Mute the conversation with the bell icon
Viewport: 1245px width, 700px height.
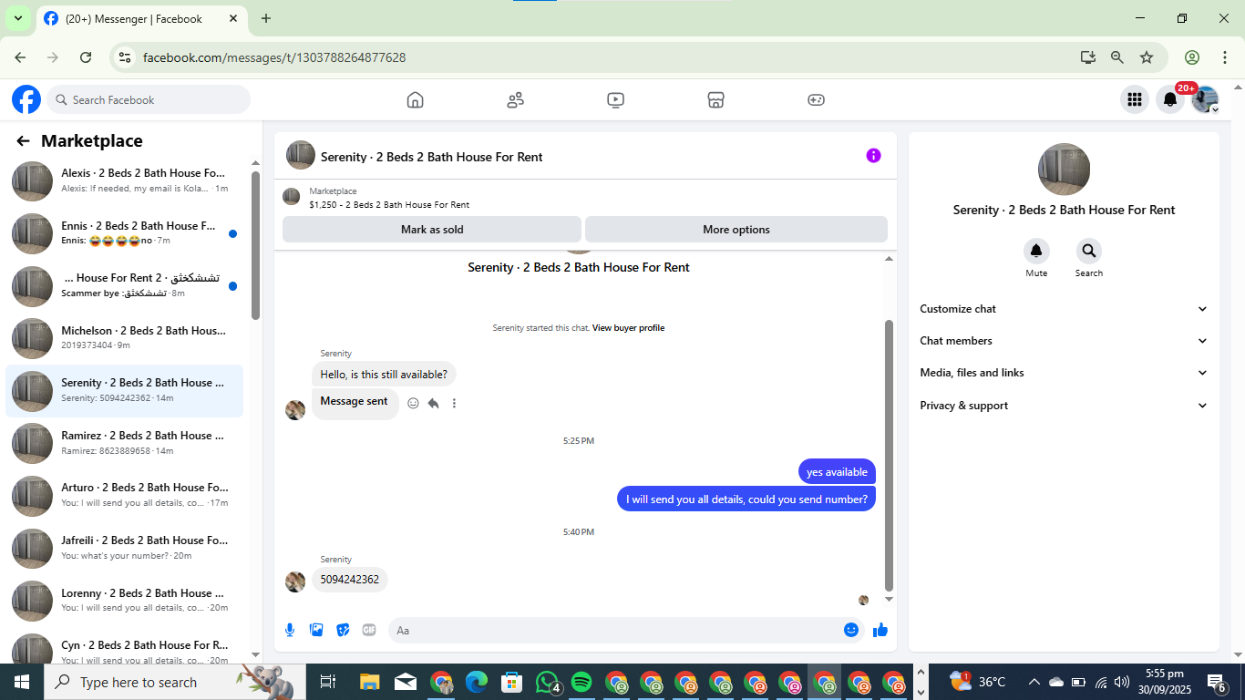point(1036,252)
